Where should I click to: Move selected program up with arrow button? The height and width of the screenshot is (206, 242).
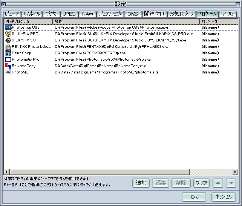tap(218, 183)
